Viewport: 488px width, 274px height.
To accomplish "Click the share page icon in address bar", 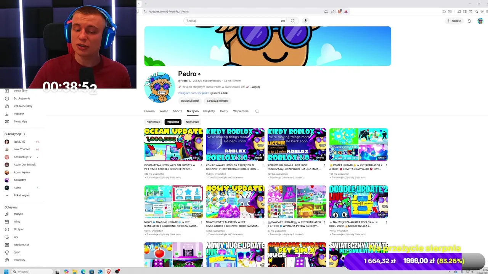I will coord(332,11).
